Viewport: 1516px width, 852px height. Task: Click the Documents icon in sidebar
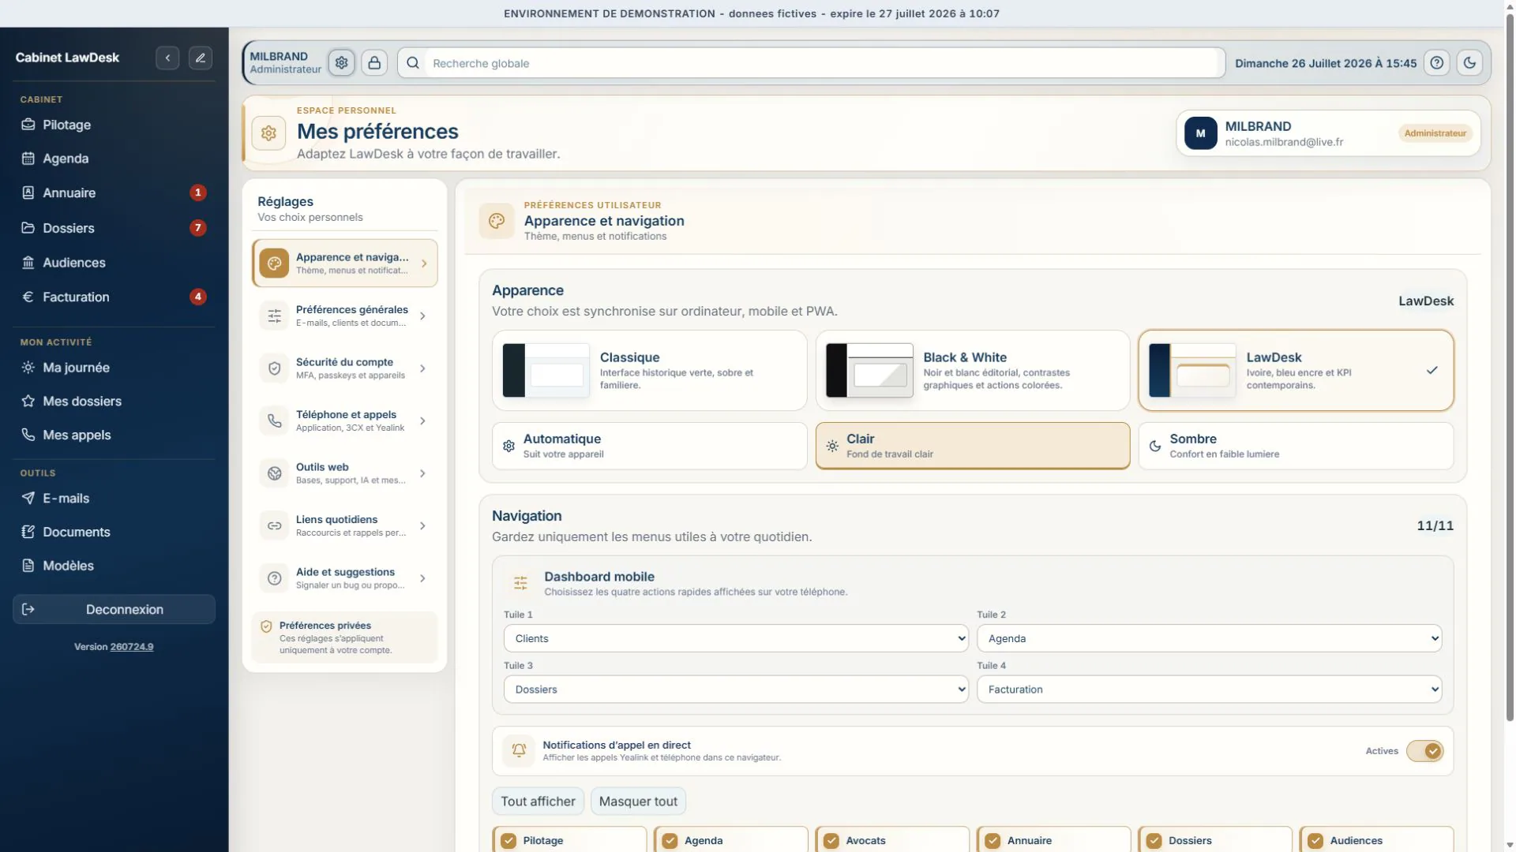[x=28, y=532]
